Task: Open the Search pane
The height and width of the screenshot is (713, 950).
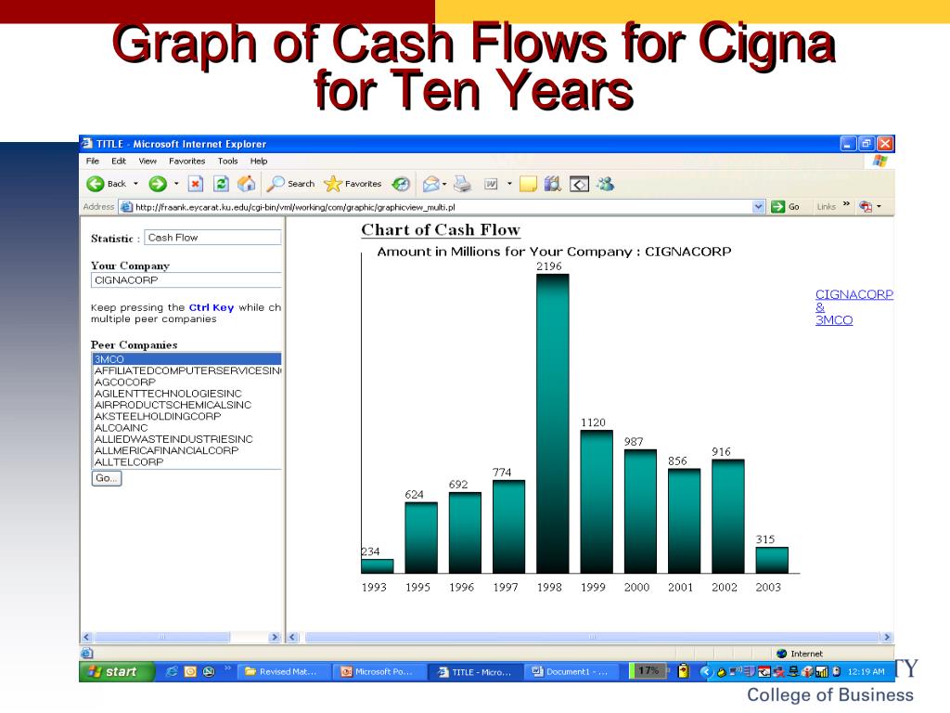Action: point(291,184)
